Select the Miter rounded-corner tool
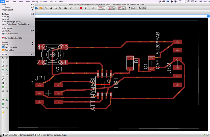 7,58
